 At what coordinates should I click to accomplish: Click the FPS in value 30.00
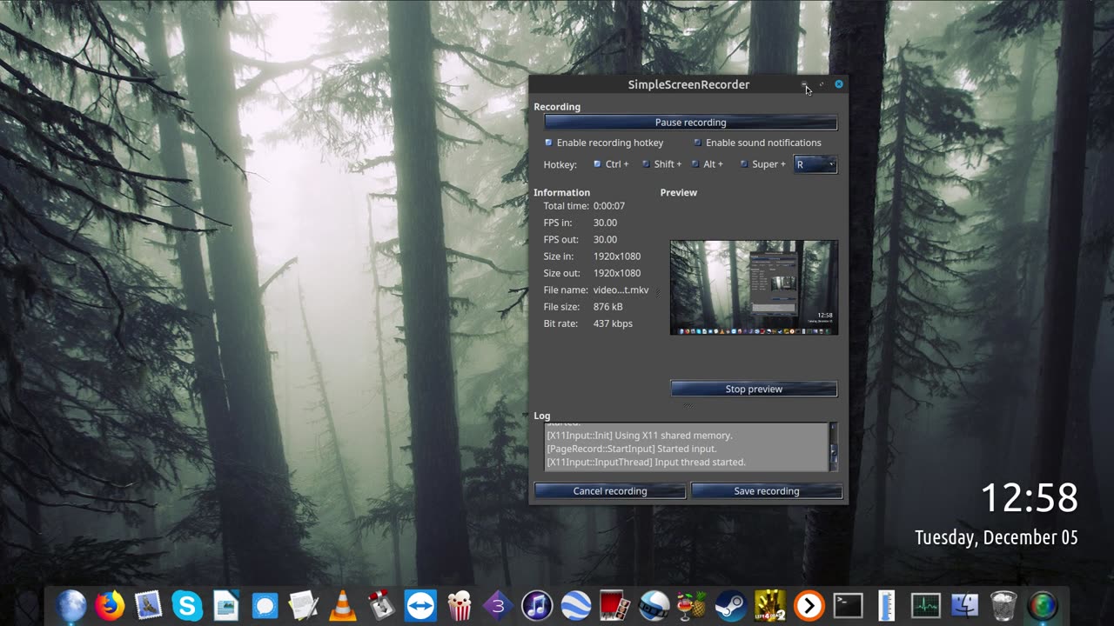click(x=606, y=223)
